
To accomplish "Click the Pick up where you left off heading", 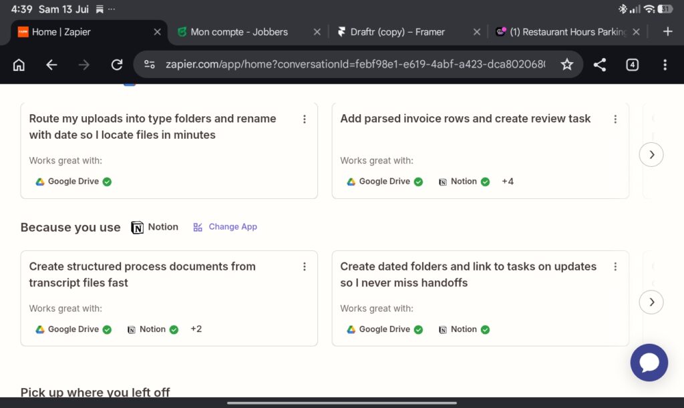I will [x=95, y=392].
